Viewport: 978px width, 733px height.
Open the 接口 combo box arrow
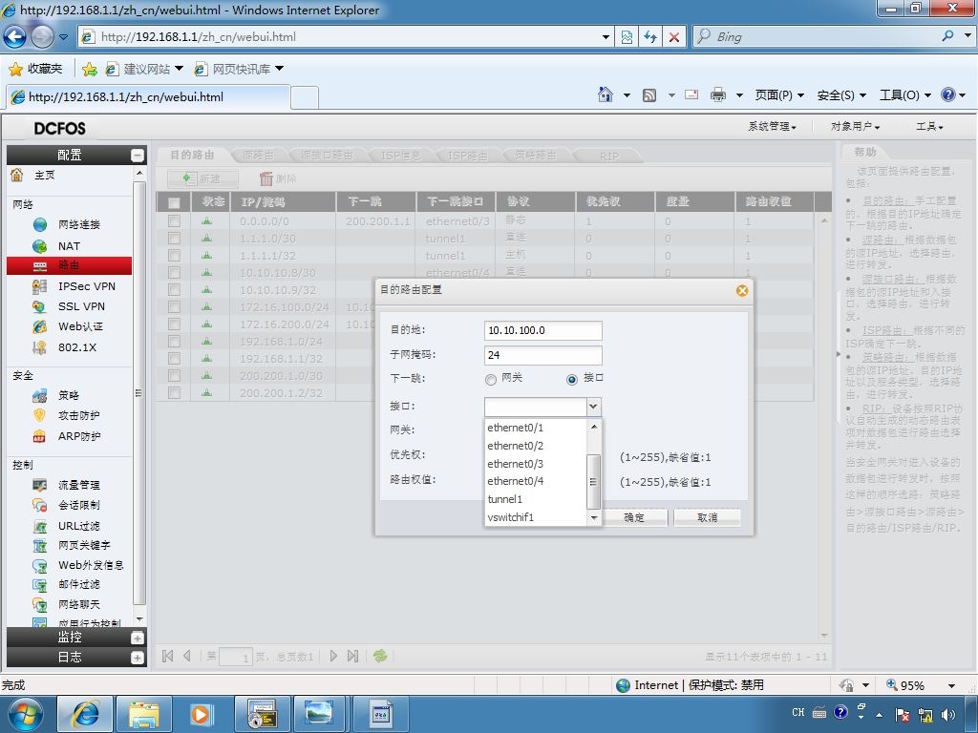click(x=593, y=407)
